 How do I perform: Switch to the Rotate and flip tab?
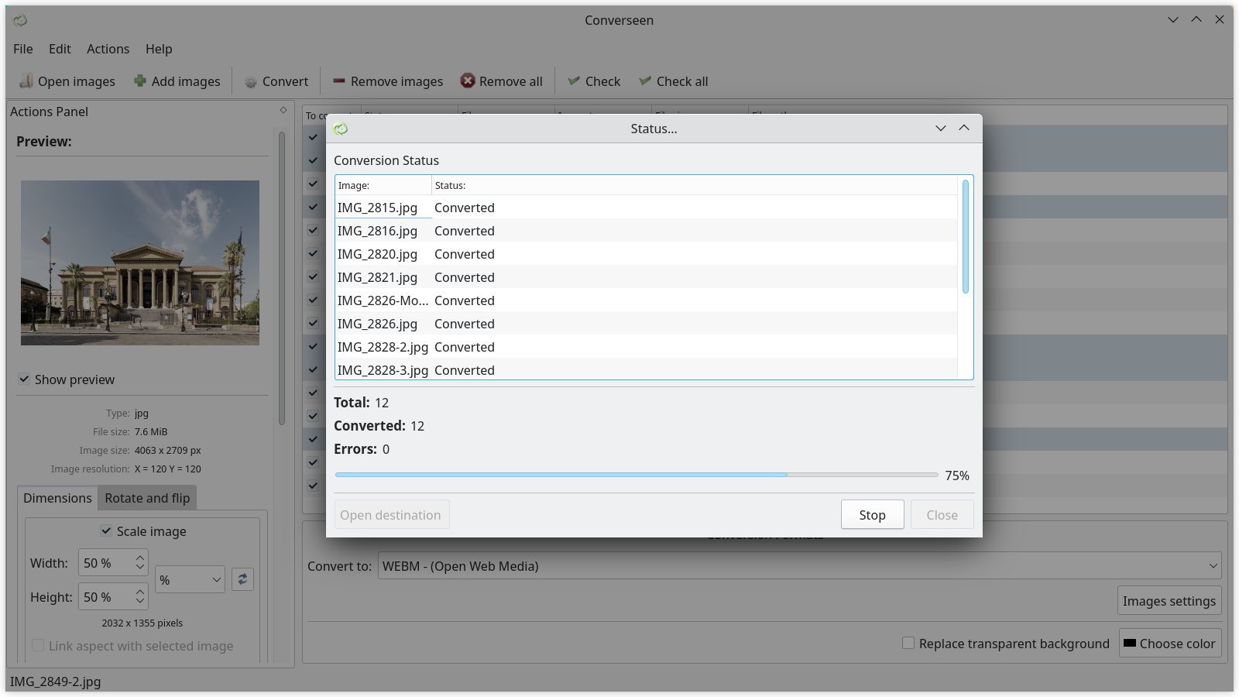[x=146, y=498]
